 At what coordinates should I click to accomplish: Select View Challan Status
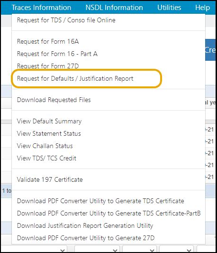(45, 146)
